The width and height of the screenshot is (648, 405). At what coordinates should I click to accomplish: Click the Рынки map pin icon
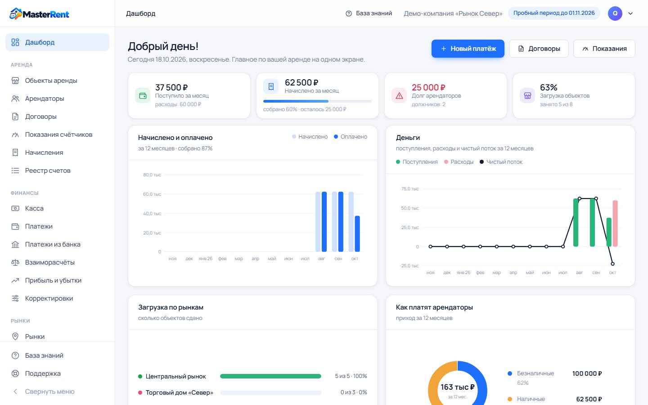pos(15,337)
